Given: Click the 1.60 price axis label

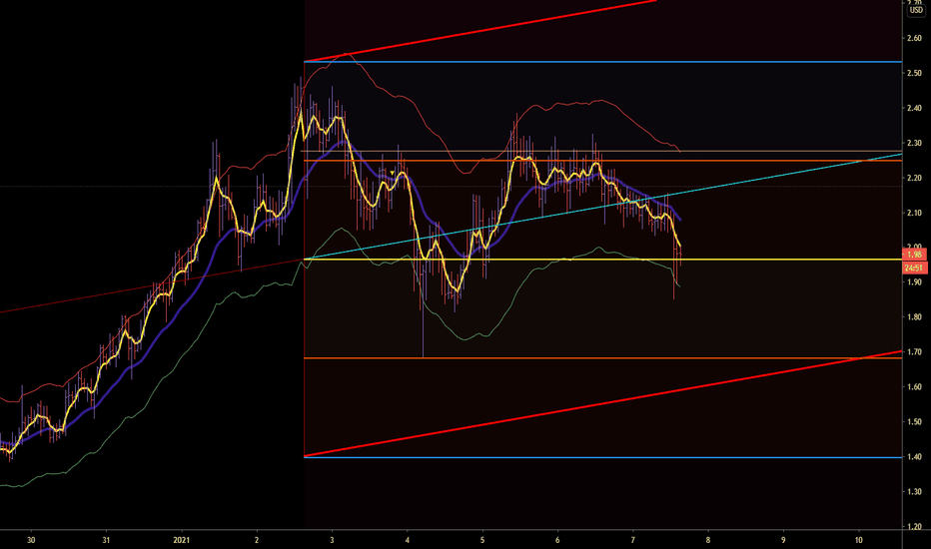Looking at the screenshot, I should click(914, 387).
